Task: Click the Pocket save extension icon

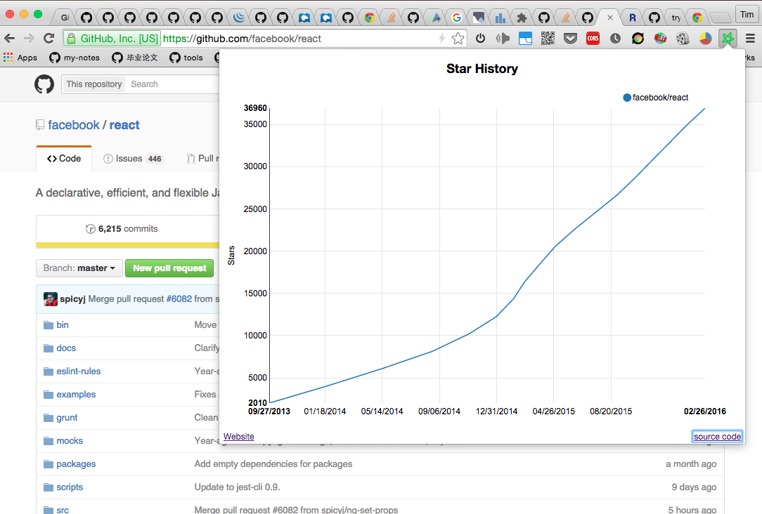Action: pos(570,39)
